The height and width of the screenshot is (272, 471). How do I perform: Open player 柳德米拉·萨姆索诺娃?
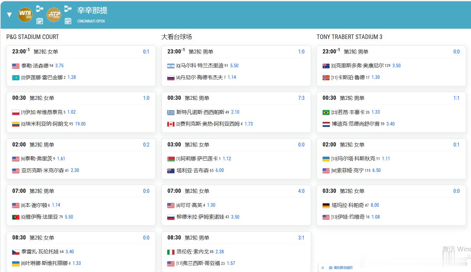200,217
